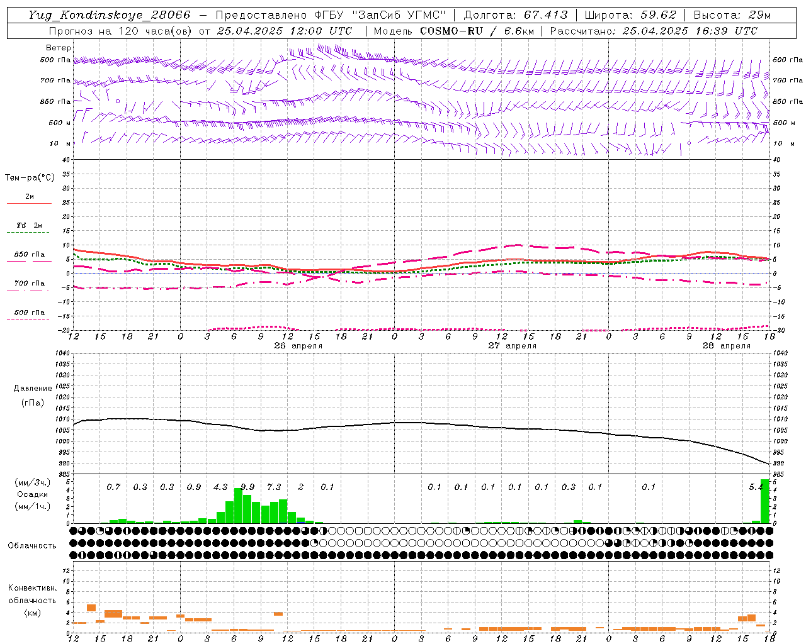
Task: Select the "Облачность" cloudiness label
Action: click(32, 546)
